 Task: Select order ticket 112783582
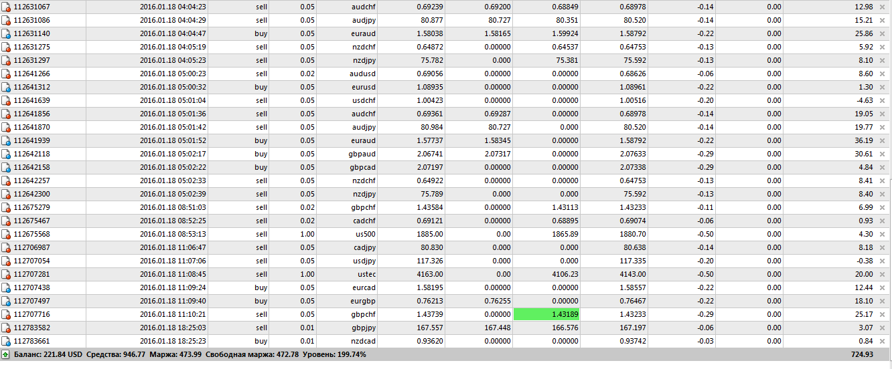click(31, 328)
